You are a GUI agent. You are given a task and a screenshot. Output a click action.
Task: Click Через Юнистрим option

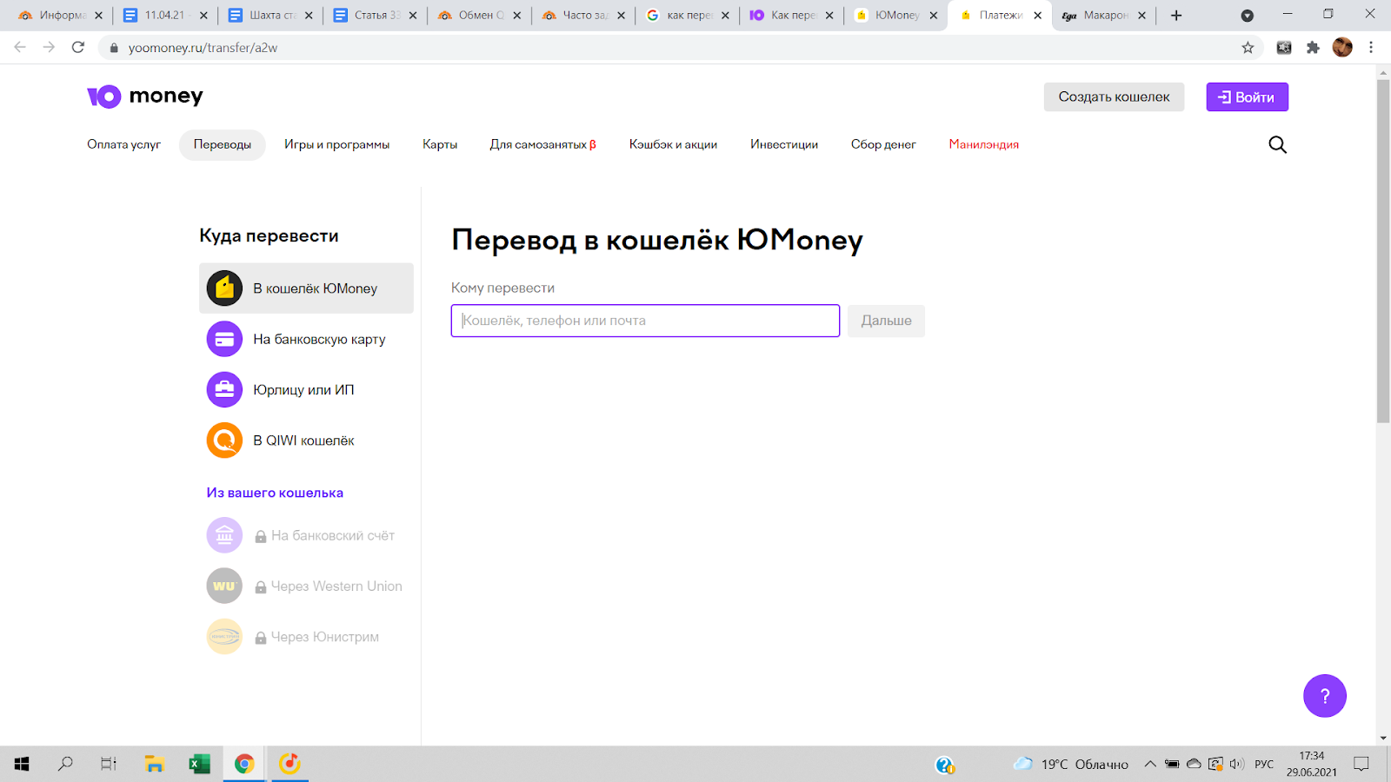(x=306, y=637)
